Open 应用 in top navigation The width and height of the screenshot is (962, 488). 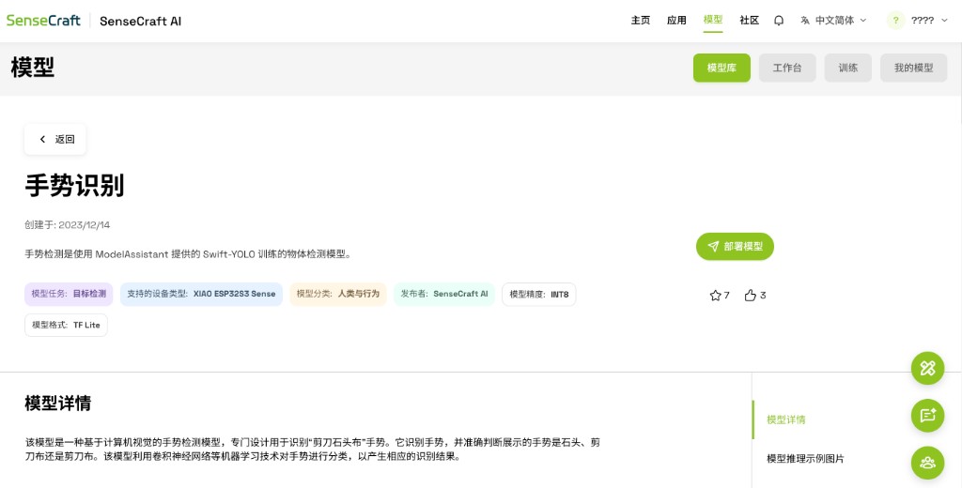click(x=676, y=21)
